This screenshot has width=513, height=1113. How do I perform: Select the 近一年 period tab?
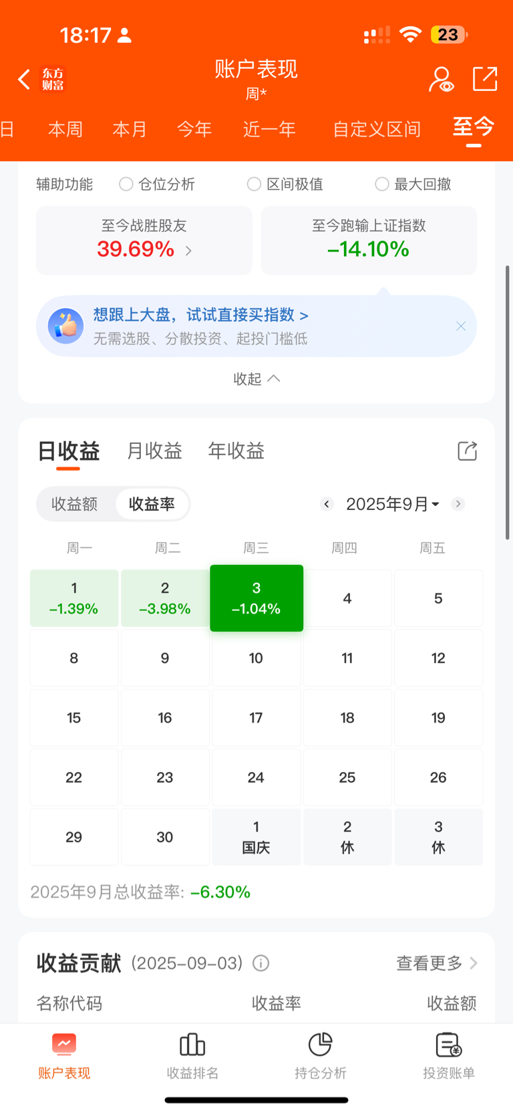269,129
